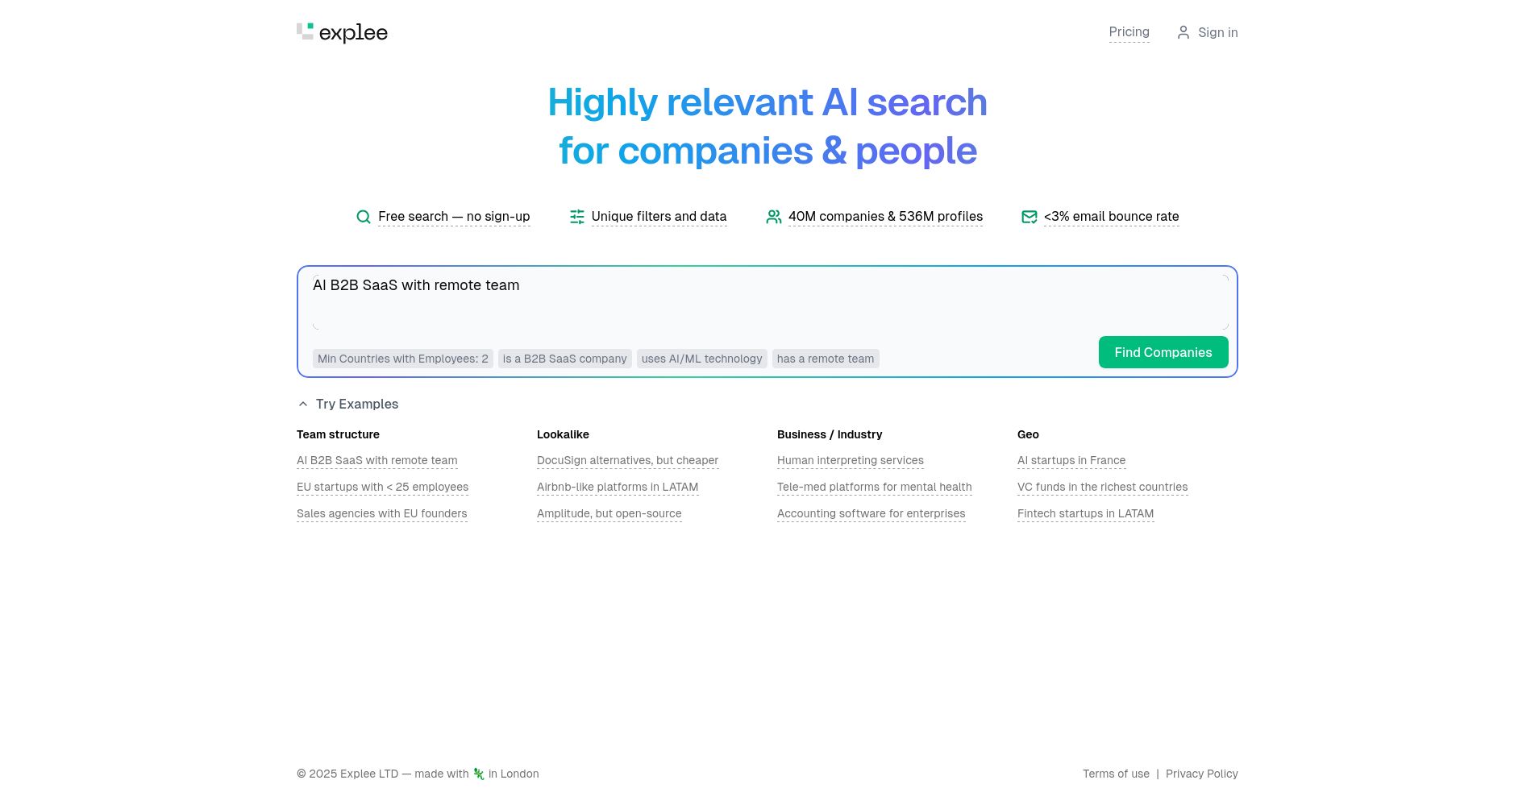Open the 'Free search — no sign-up' section

click(x=454, y=216)
